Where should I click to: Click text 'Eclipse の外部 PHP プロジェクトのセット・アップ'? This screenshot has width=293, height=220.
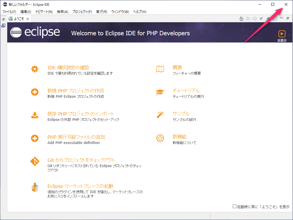[x=83, y=120]
